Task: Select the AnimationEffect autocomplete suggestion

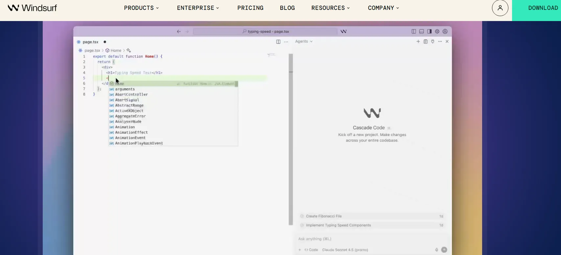Action: 173,132
